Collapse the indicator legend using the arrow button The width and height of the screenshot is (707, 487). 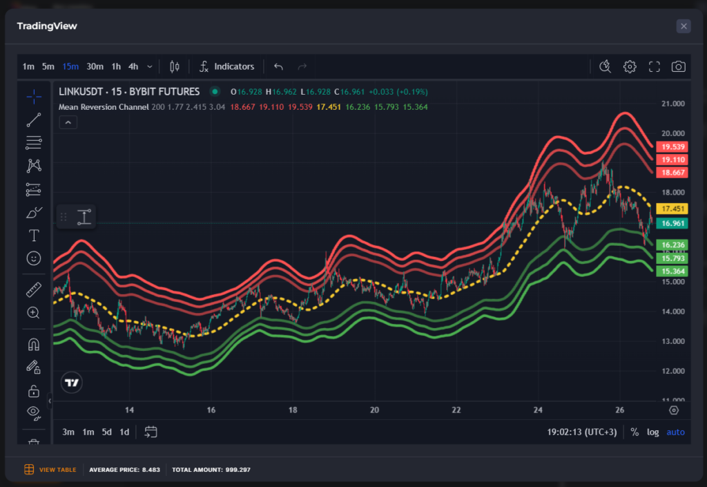coord(68,122)
